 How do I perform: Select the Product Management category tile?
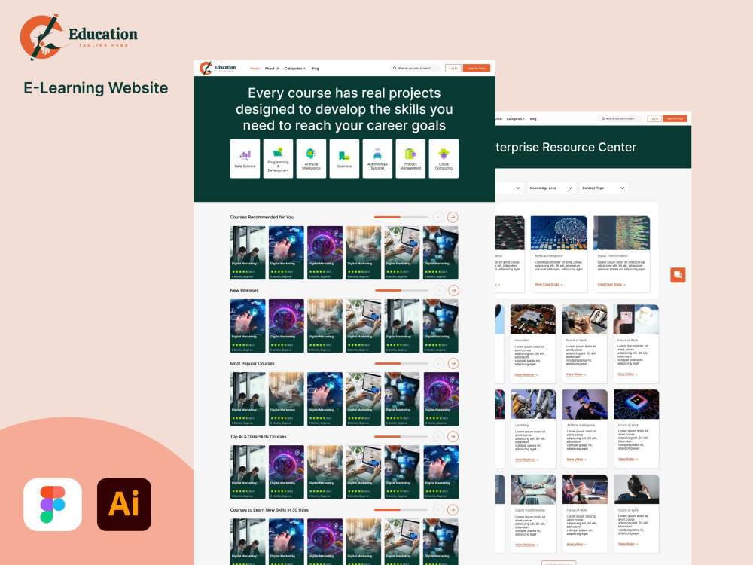click(410, 158)
